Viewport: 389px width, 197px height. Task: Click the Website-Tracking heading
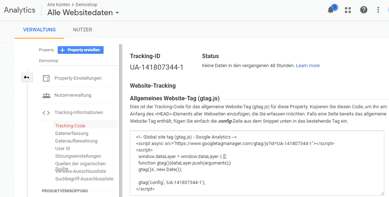(153, 86)
